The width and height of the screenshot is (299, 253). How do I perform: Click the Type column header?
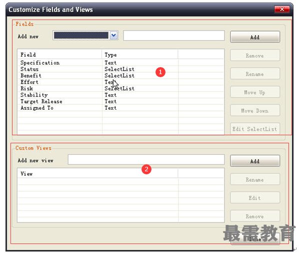pyautogui.click(x=140, y=55)
